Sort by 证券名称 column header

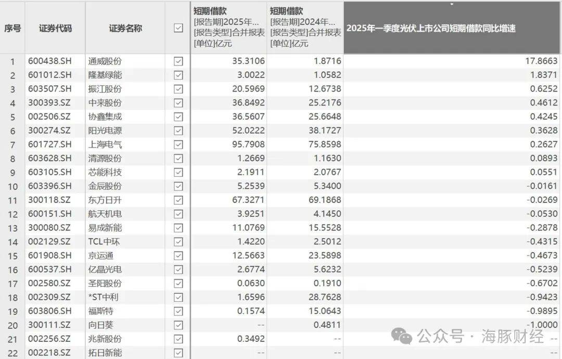[x=125, y=28]
